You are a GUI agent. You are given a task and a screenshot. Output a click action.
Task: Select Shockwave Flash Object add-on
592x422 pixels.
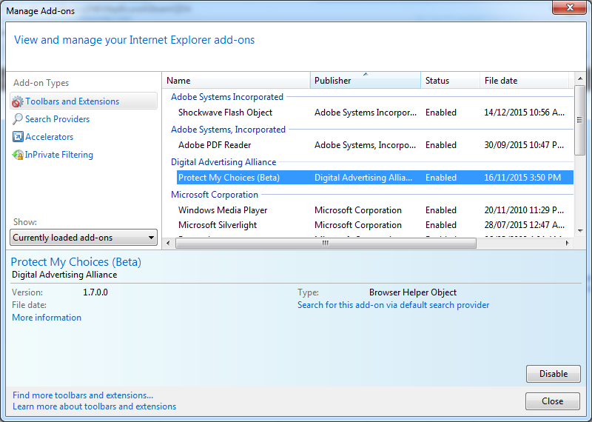pyautogui.click(x=225, y=113)
